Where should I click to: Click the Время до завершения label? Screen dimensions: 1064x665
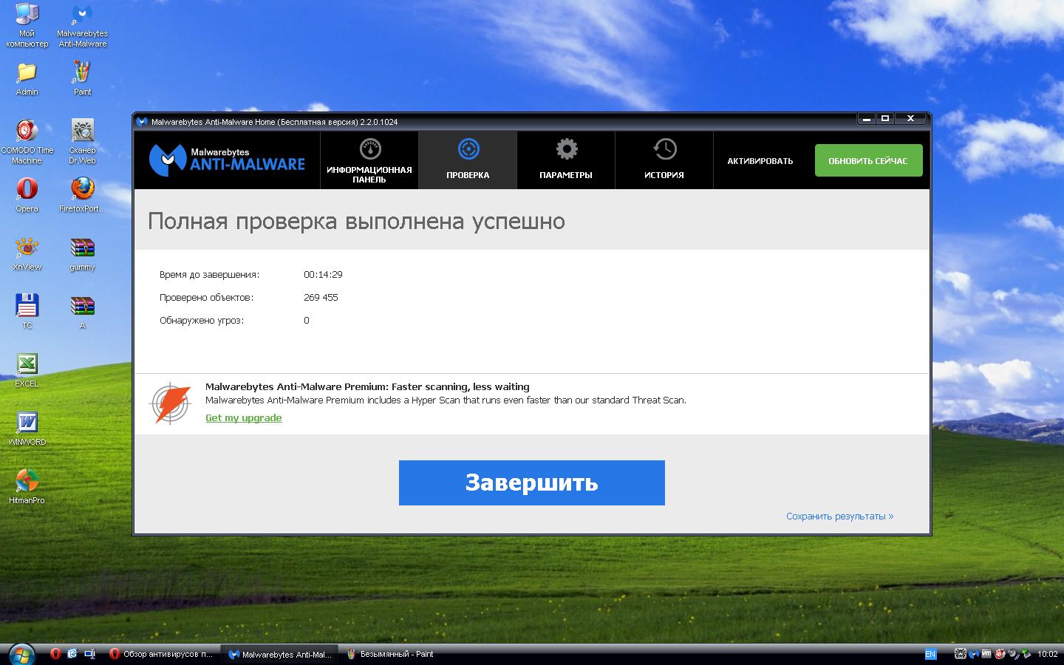209,275
